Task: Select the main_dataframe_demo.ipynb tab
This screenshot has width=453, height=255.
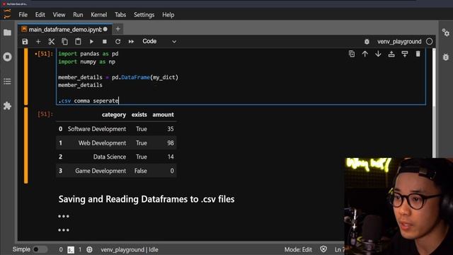Action: pyautogui.click(x=65, y=30)
